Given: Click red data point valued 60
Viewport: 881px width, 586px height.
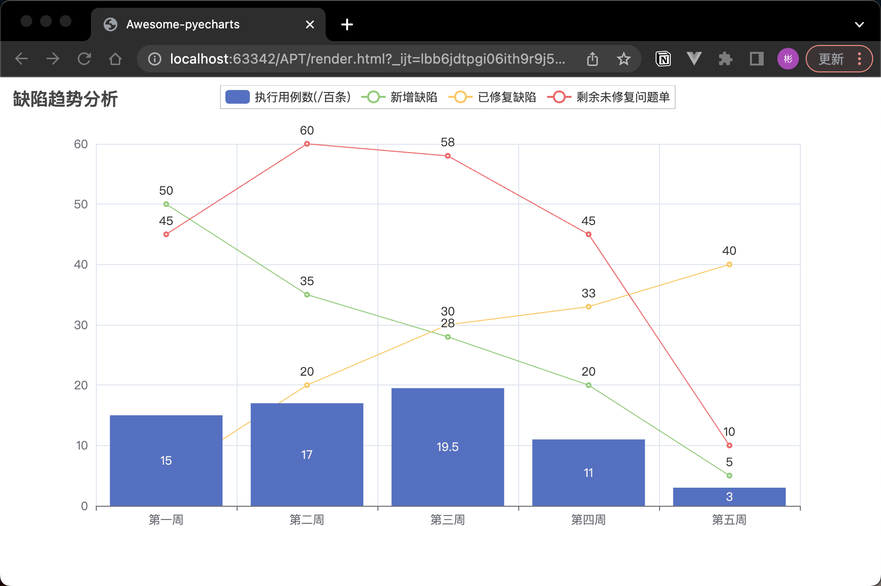Looking at the screenshot, I should tap(307, 144).
